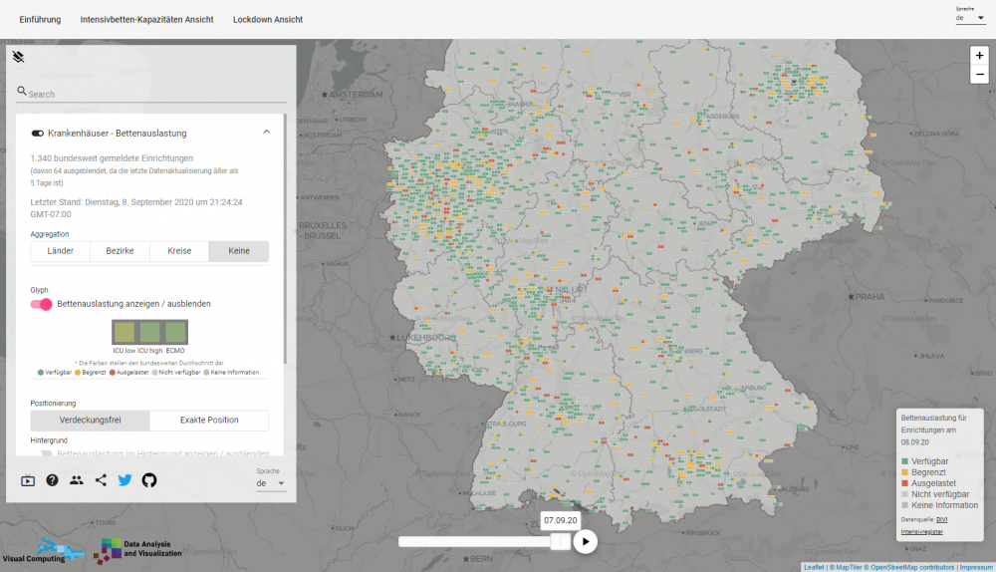This screenshot has height=572, width=996.
Task: Toggle Bettenauslastung anzeigen / ausblenden switch
Action: tap(42, 304)
